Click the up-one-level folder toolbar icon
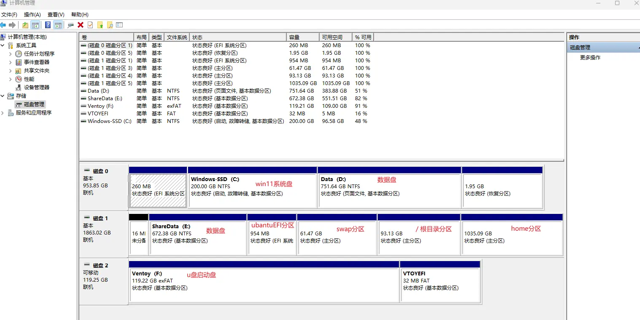Viewport: 640px width, 320px height. coord(25,25)
